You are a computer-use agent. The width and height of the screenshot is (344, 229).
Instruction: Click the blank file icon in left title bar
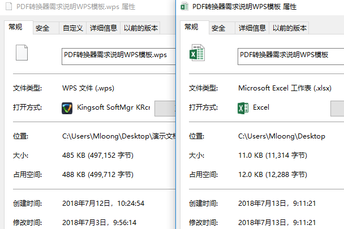pyautogui.click(x=9, y=6)
